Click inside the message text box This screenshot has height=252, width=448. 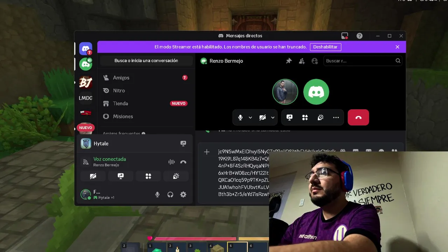tap(243, 173)
